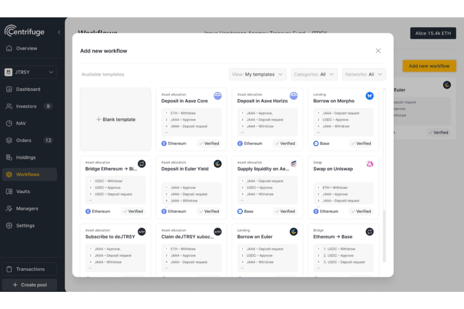Expand the JTRSY pool selector

tap(29, 72)
